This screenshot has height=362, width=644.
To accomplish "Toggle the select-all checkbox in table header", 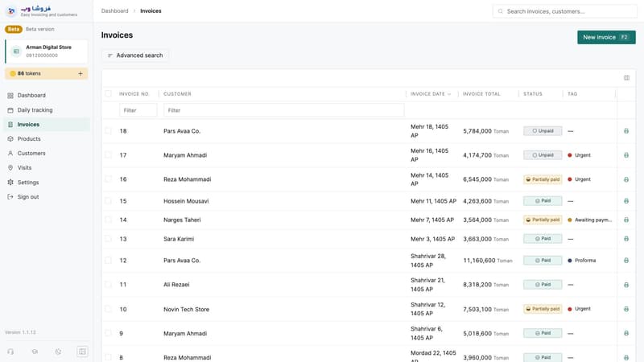I will (108, 94).
